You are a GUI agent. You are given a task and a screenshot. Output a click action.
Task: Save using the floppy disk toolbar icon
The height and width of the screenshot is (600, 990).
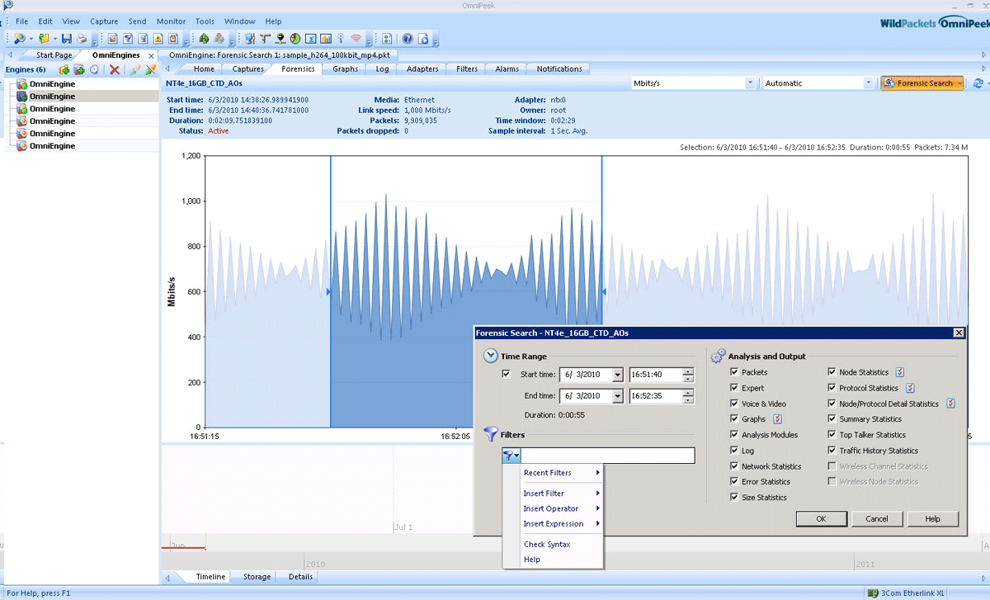click(x=67, y=39)
